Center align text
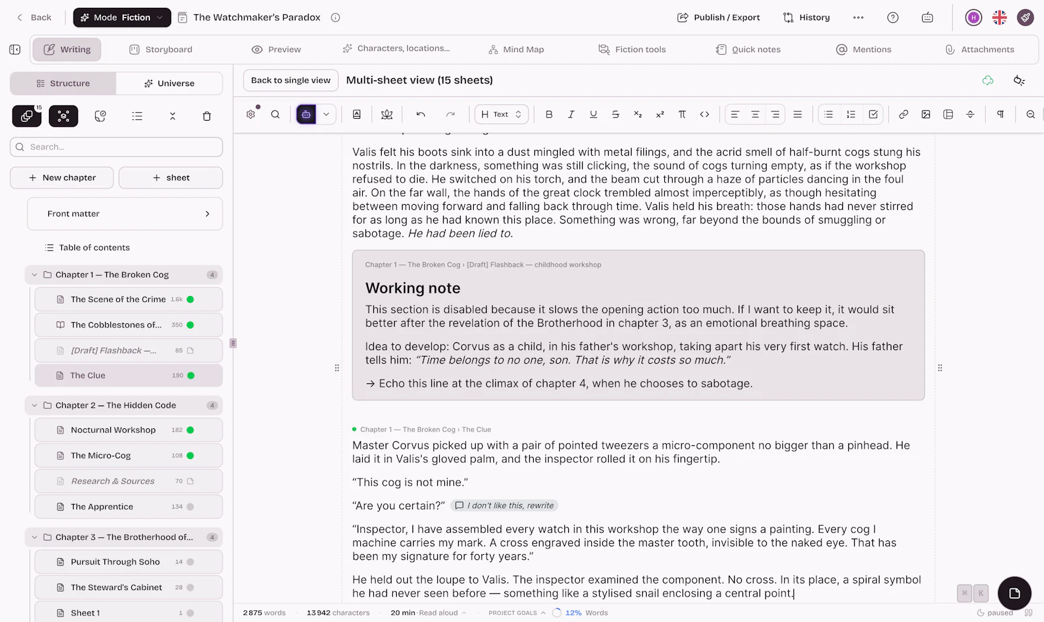This screenshot has width=1044, height=622. [x=755, y=114]
